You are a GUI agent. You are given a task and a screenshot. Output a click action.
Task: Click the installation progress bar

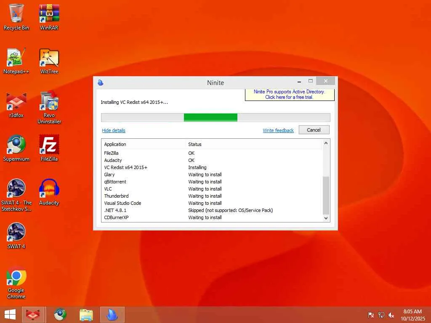click(x=215, y=117)
